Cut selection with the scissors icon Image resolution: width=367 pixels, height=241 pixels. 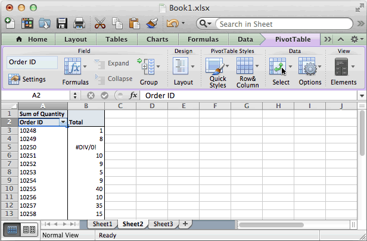click(100, 23)
